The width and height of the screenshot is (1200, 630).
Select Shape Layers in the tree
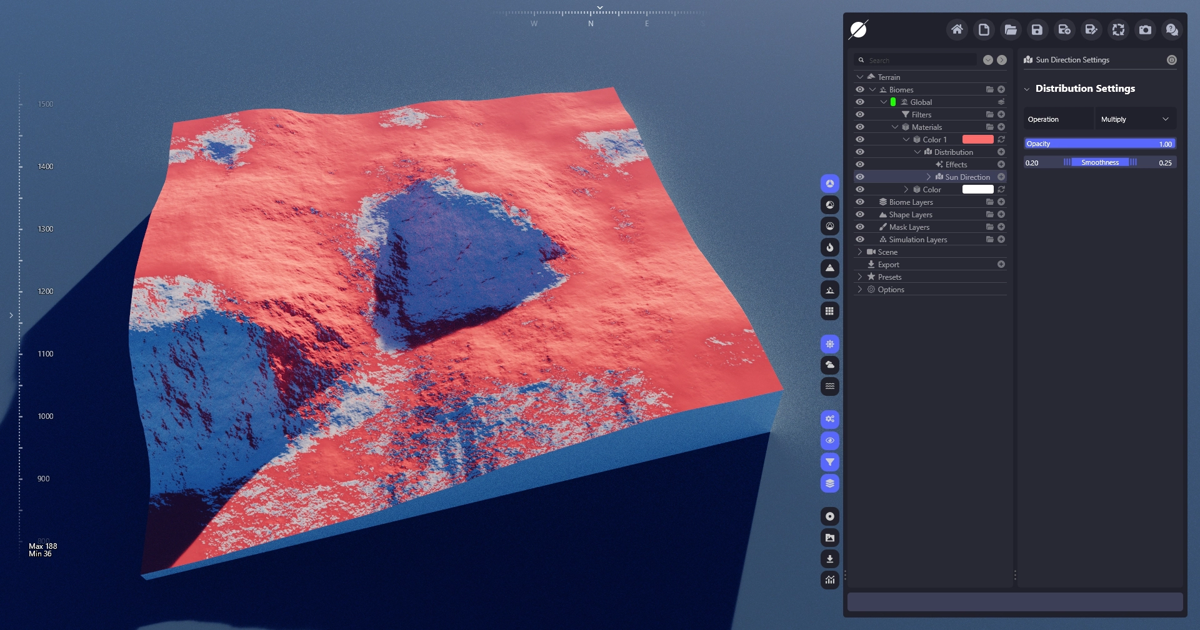(911, 214)
